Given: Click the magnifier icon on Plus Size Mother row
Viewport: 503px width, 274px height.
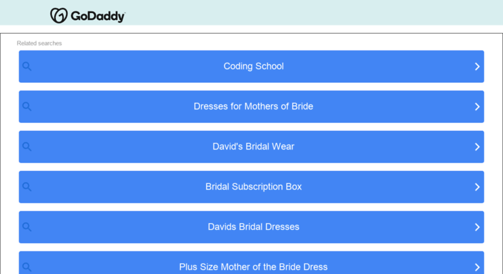Looking at the screenshot, I should click(x=27, y=267).
